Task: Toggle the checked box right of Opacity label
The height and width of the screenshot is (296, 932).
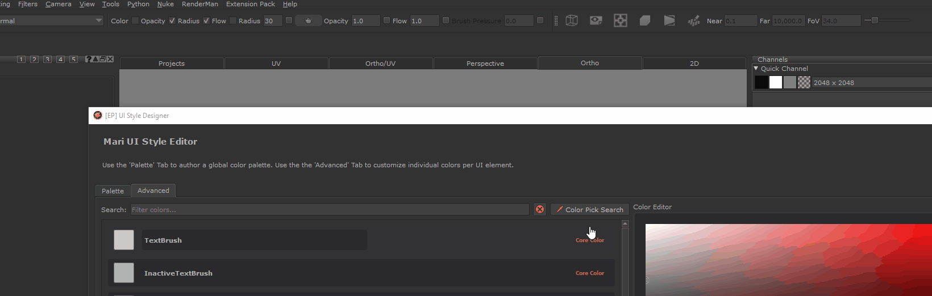Action: (x=172, y=21)
